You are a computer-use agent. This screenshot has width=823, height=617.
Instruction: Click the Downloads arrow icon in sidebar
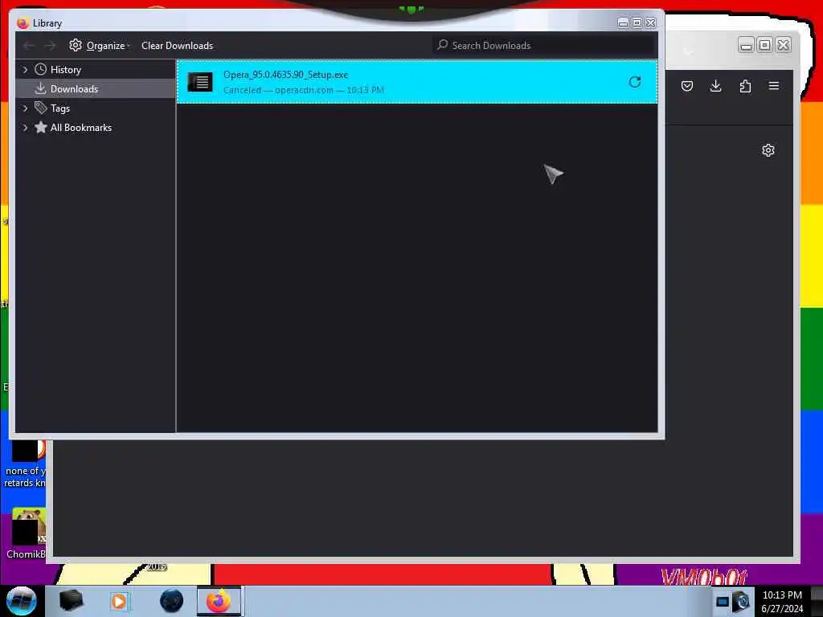click(x=40, y=88)
